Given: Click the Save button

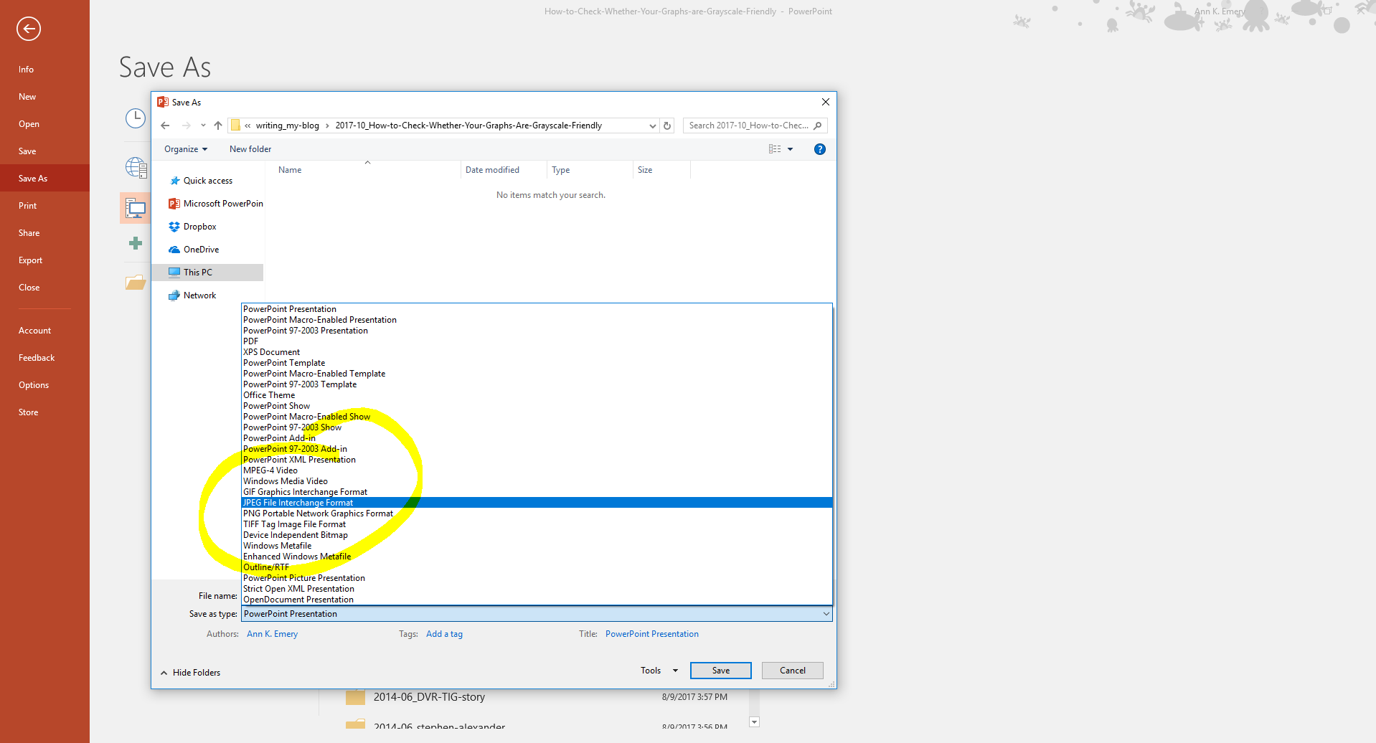Looking at the screenshot, I should (x=720, y=670).
